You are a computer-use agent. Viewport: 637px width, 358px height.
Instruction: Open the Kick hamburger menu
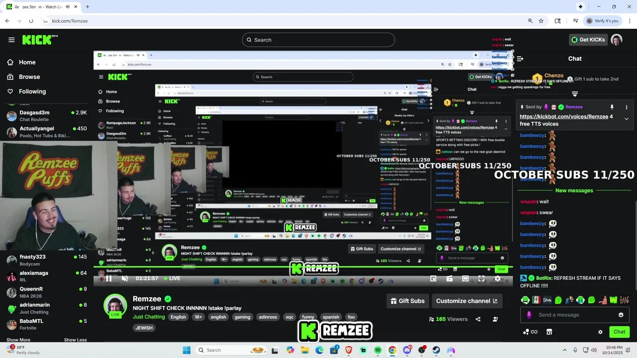tap(11, 40)
